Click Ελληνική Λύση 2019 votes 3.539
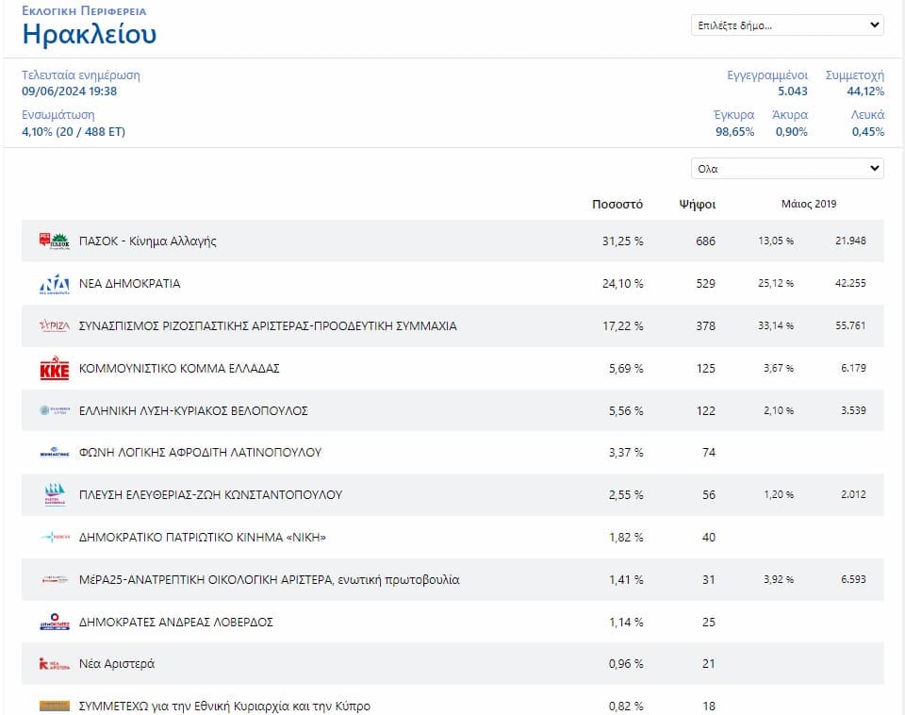The image size is (905, 715). pos(853,410)
